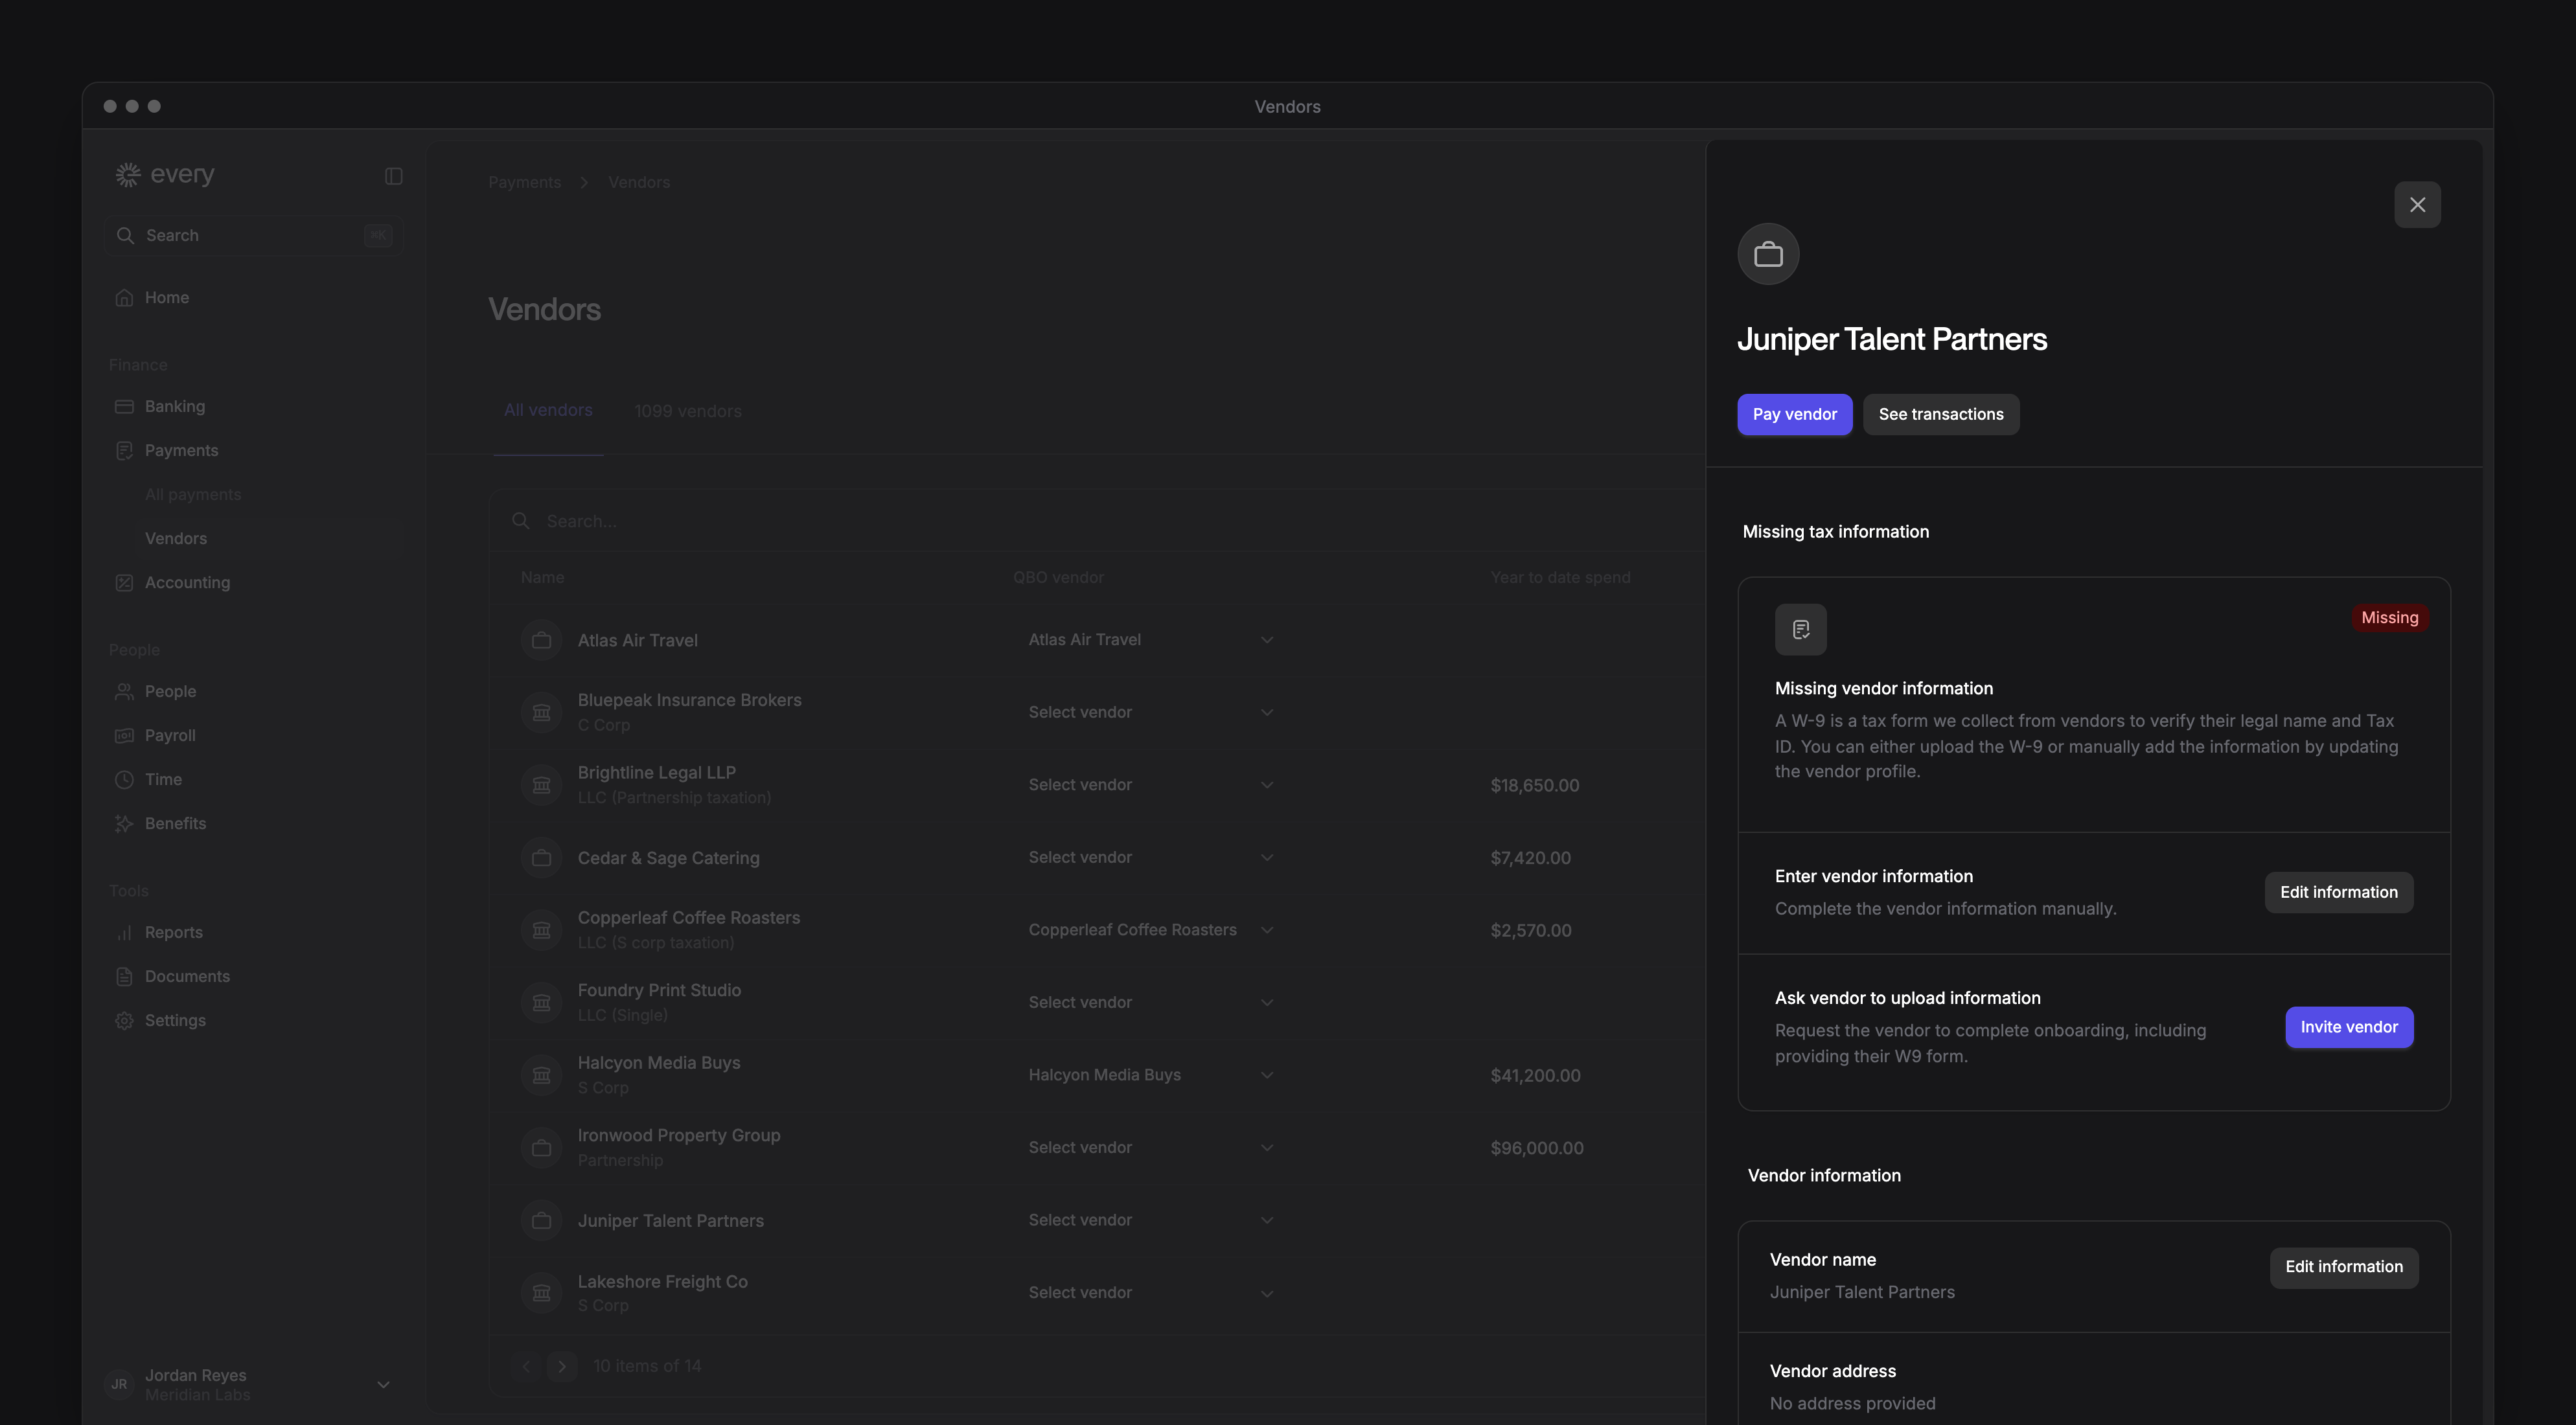2576x1425 pixels.
Task: Click the $96,000.00 year to date spend
Action: [1536, 1148]
